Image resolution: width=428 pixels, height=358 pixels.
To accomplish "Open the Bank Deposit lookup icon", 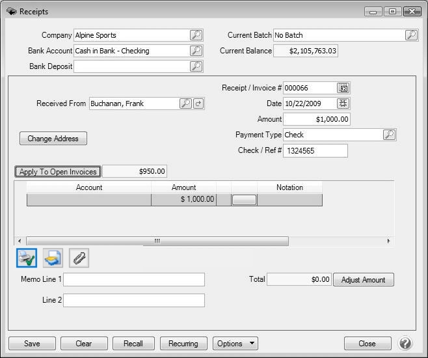I will (196, 66).
